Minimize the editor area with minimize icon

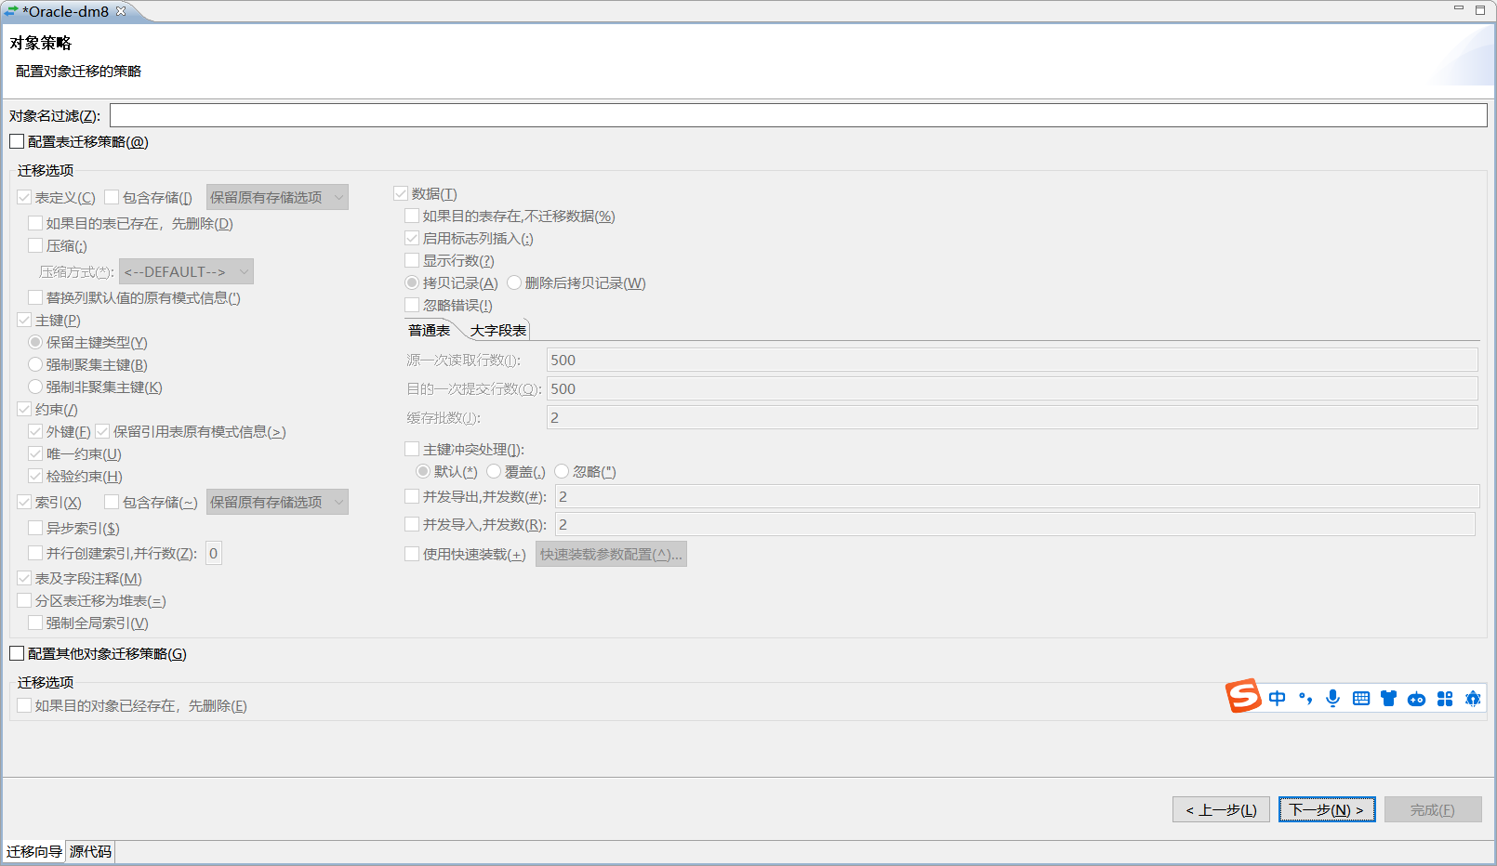click(1459, 9)
